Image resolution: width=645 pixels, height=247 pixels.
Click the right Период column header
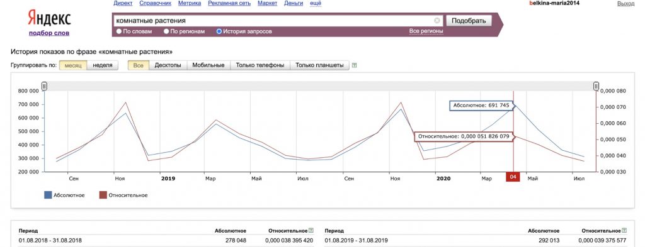click(x=334, y=231)
